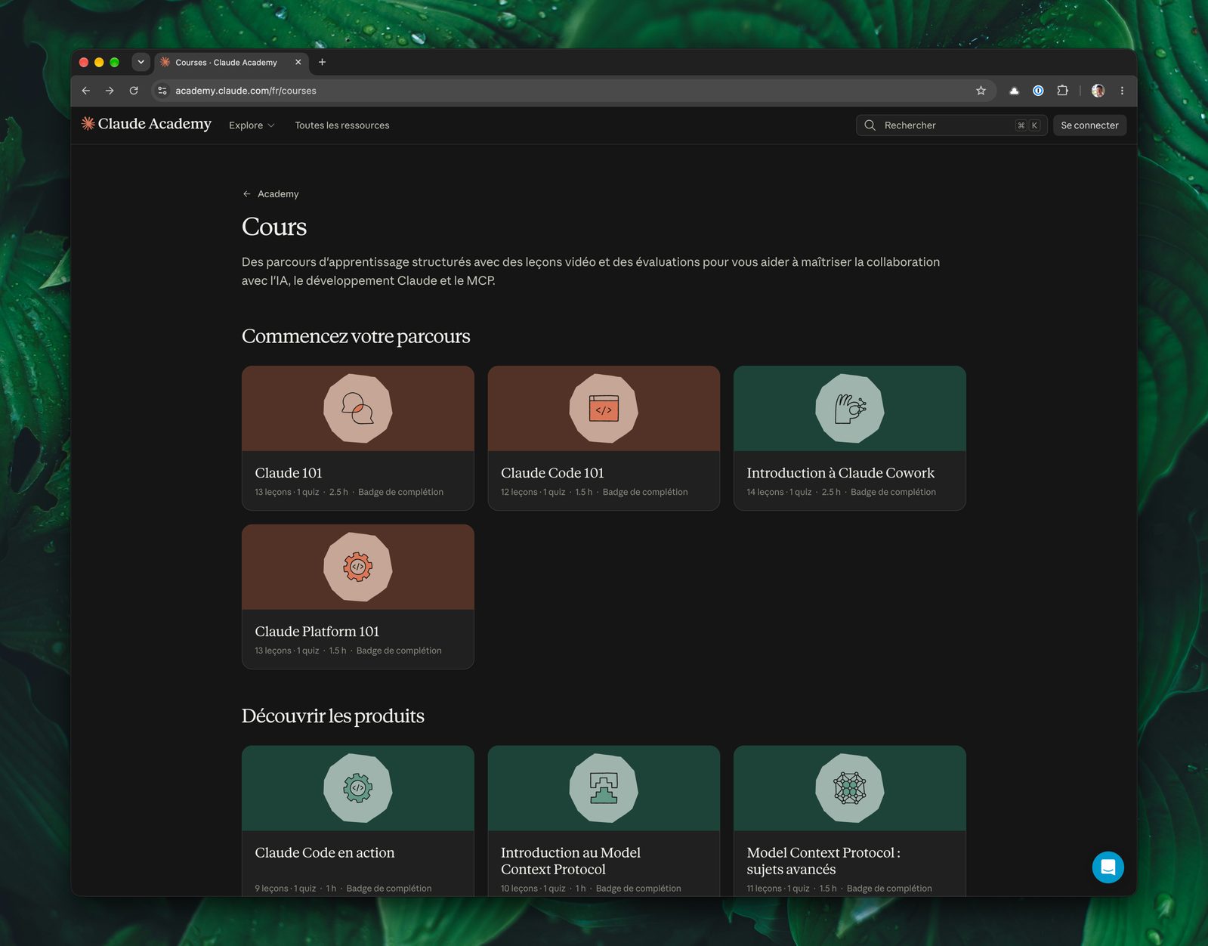Open a new browser tab
The width and height of the screenshot is (1208, 946).
click(322, 62)
